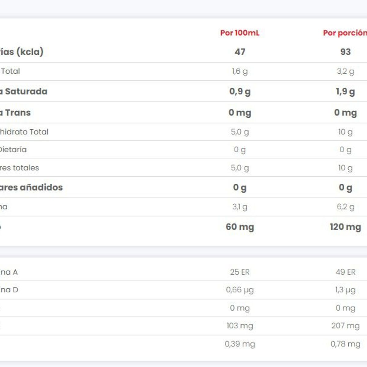
Task: Click the 6,2 g per portion value
Action: point(345,207)
